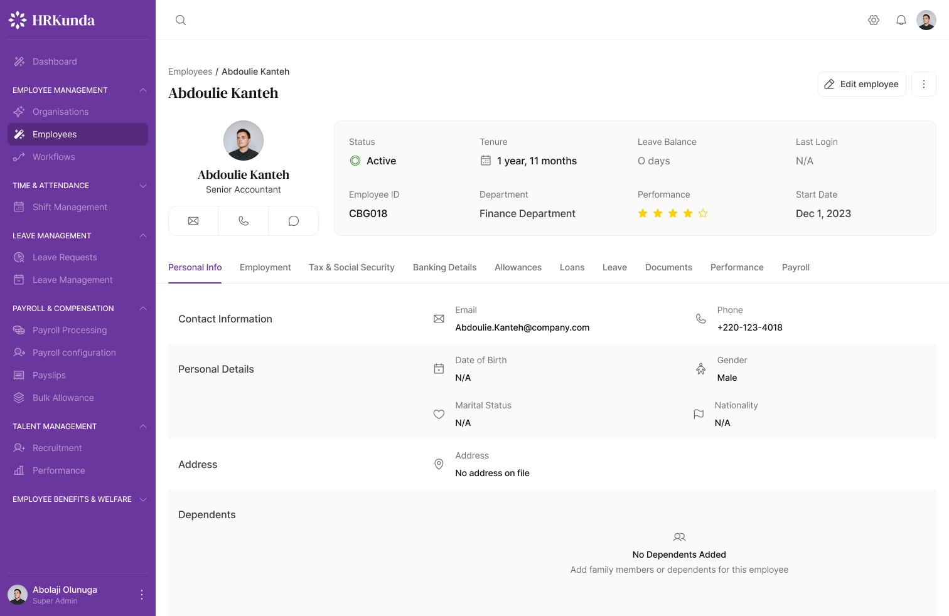
Task: Open the settings gear icon
Action: pos(873,19)
